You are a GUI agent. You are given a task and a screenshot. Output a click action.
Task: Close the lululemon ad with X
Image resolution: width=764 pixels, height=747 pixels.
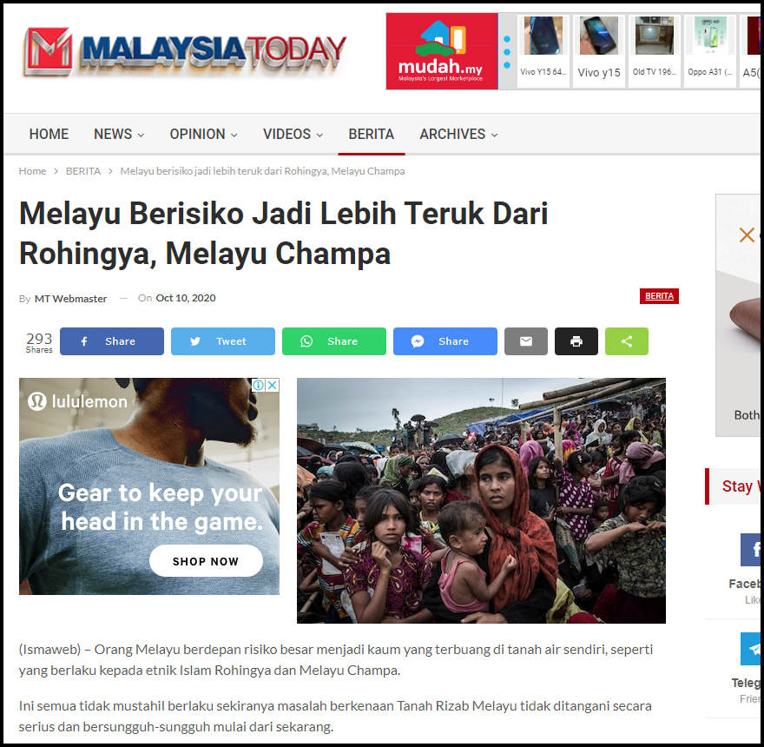coord(273,385)
